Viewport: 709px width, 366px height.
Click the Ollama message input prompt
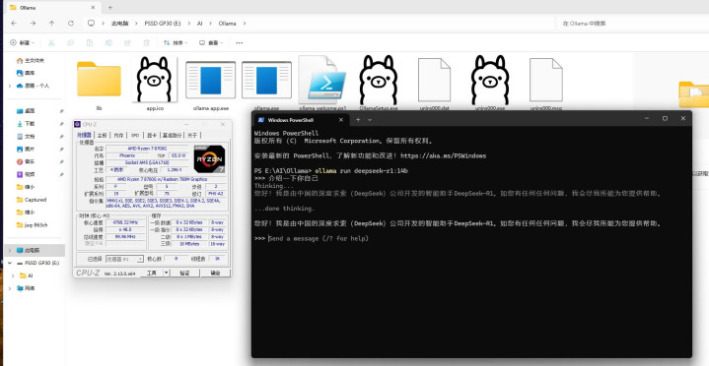(319, 238)
